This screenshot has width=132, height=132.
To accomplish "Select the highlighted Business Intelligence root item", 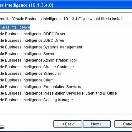I will point(15,27).
